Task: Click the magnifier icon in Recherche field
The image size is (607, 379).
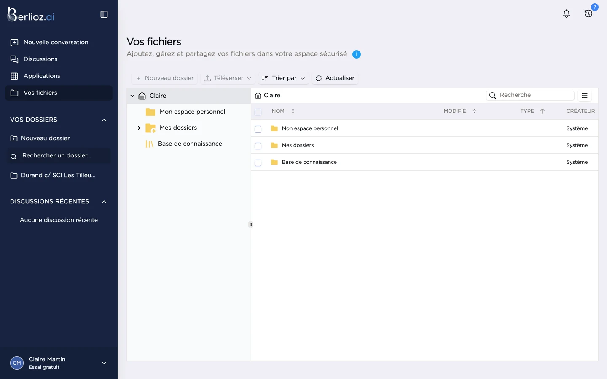Action: [x=493, y=96]
